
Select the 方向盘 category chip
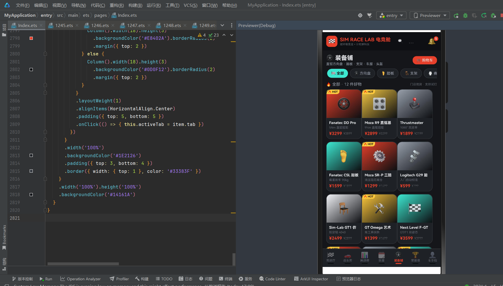click(363, 73)
